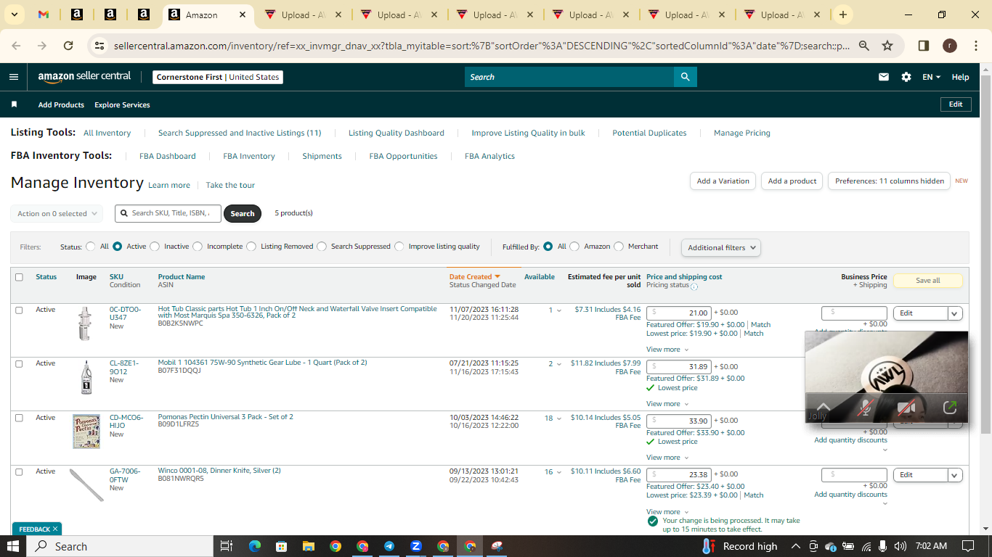
Task: Click the pricing status info icon
Action: 694,286
